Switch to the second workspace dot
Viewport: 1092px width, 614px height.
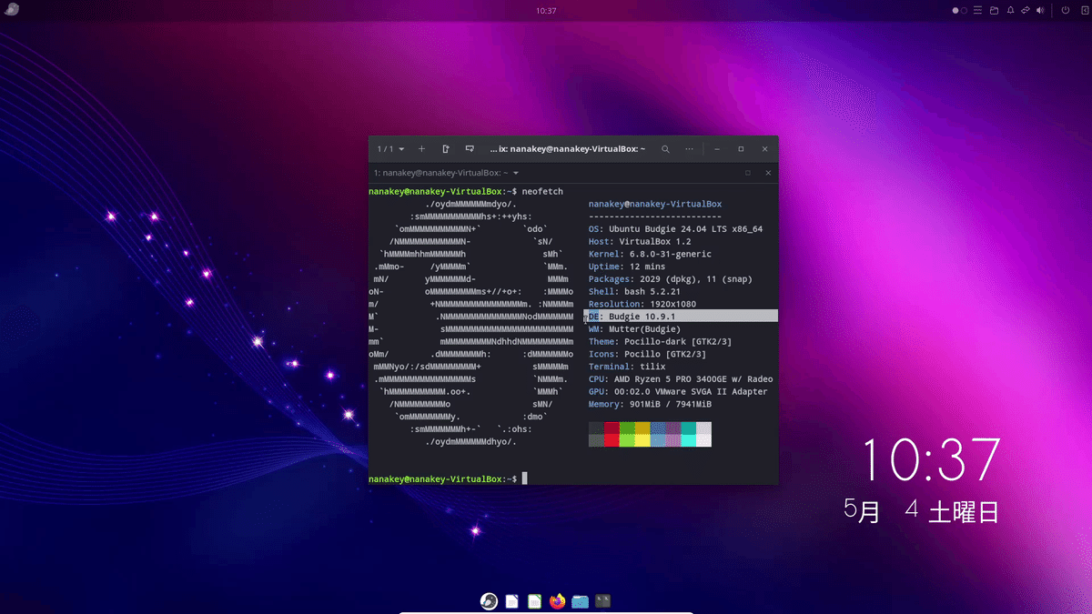coord(964,11)
